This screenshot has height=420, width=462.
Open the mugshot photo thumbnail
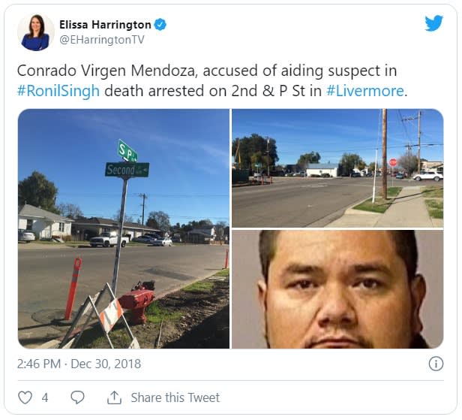(337, 289)
